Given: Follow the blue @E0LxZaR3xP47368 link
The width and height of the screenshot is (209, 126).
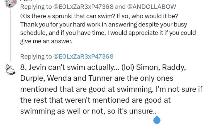Looking at the screenshot, I should [x=83, y=56].
